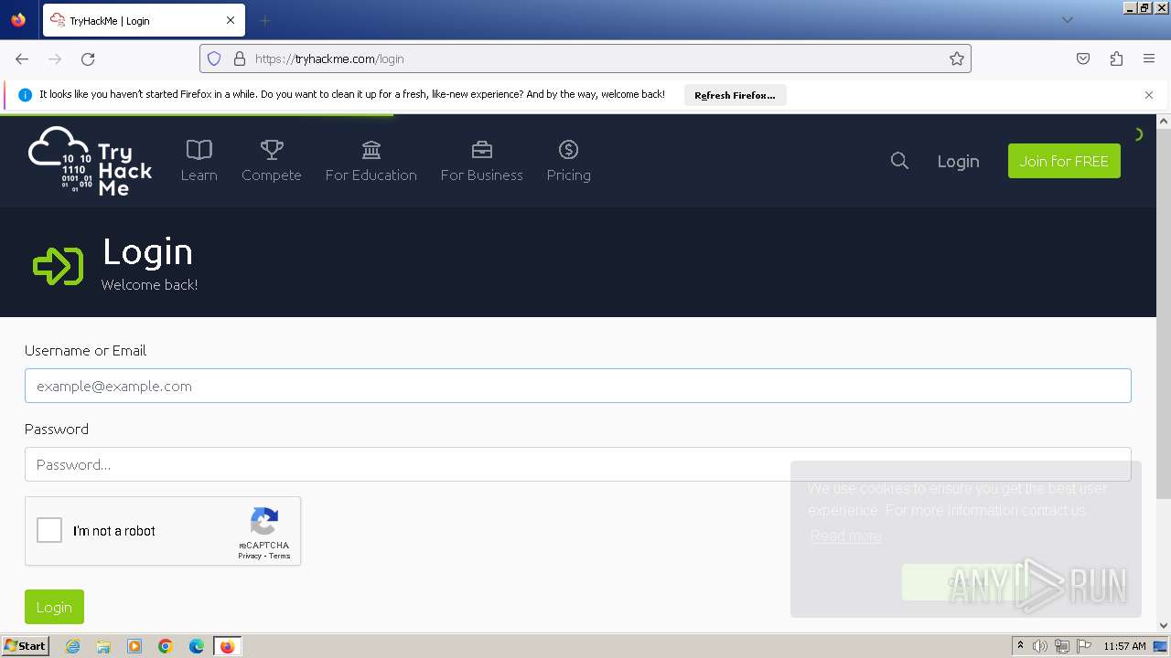Open the Firefox application menu
This screenshot has width=1171, height=658.
pos(1149,58)
